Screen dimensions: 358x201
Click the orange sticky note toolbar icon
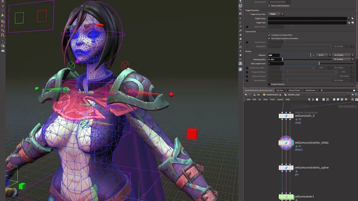(346, 99)
